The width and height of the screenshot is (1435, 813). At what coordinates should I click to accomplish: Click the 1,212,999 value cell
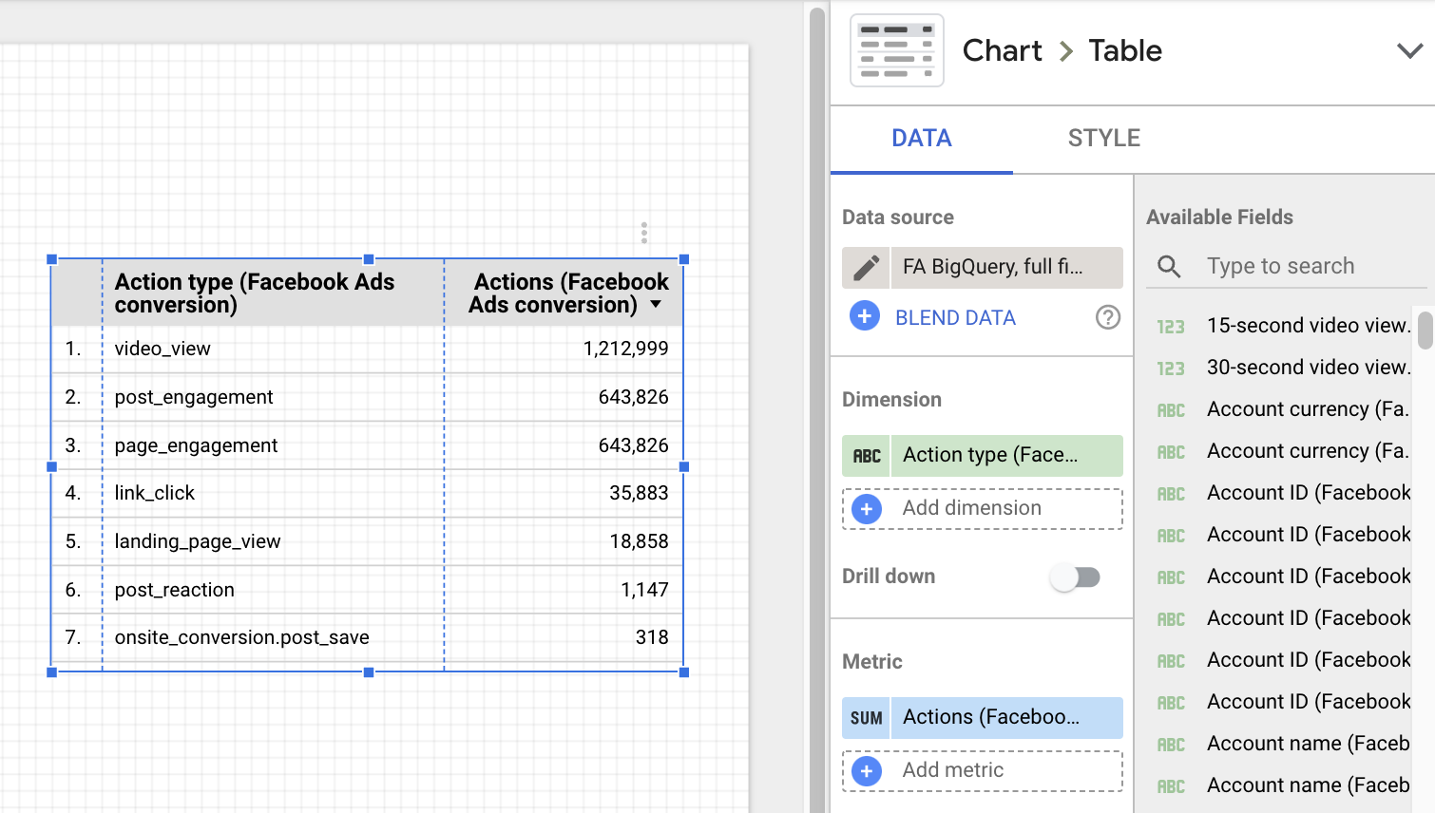pyautogui.click(x=564, y=349)
